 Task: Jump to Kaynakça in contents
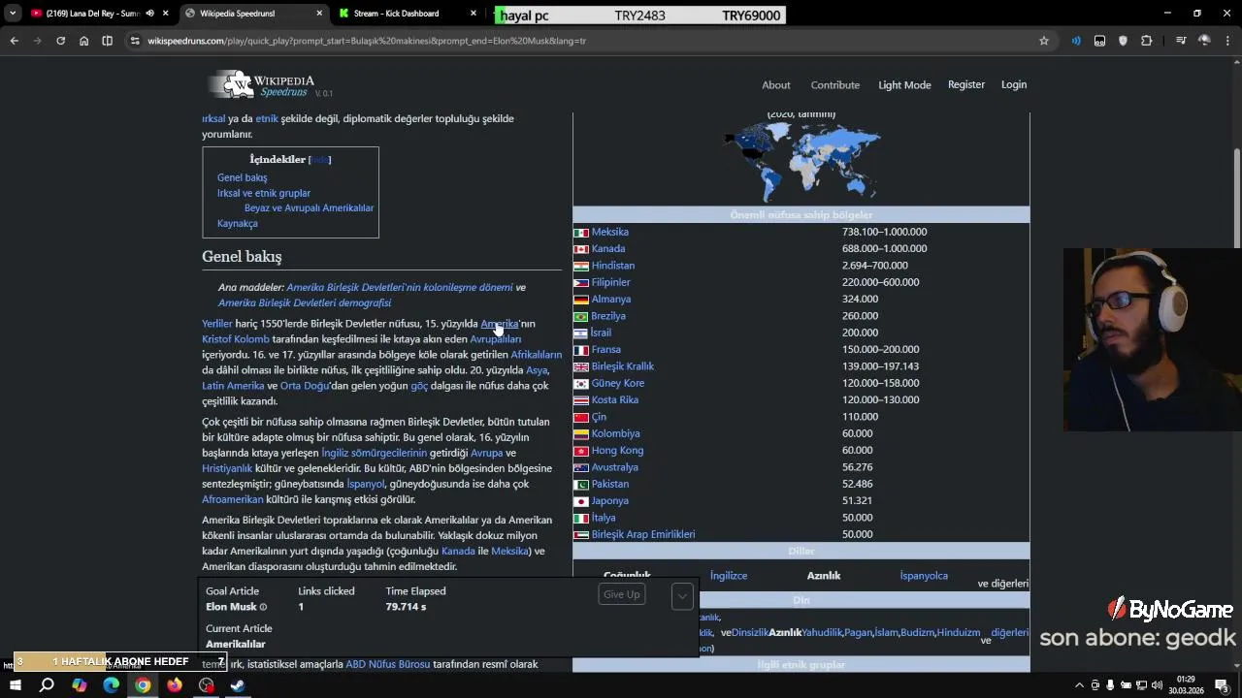pyautogui.click(x=238, y=223)
